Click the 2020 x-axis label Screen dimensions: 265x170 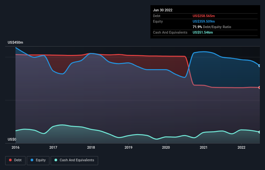(x=166, y=147)
